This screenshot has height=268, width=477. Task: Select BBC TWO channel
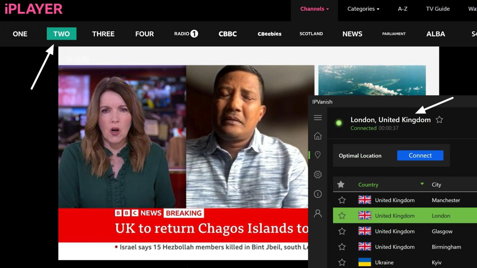pyautogui.click(x=61, y=34)
